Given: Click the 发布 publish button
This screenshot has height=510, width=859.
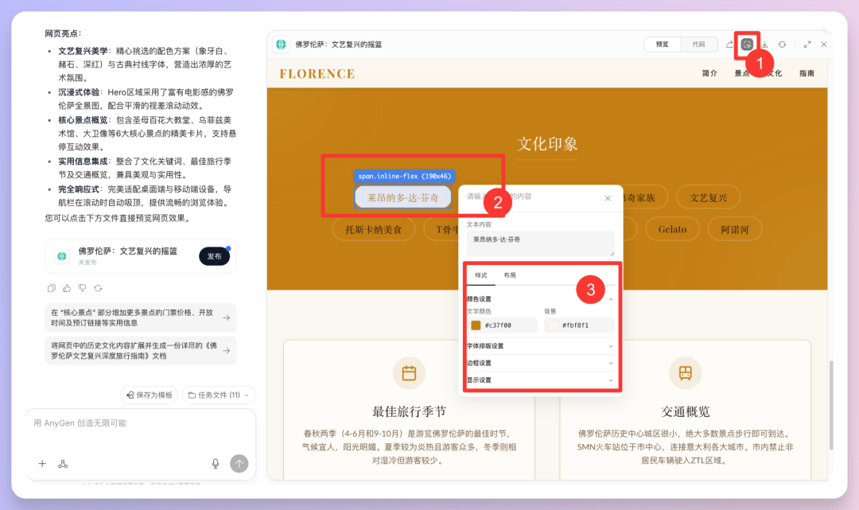Looking at the screenshot, I should tap(215, 256).
